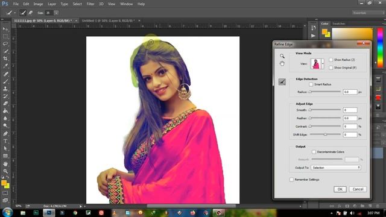Screen dimensions: 386x217
Task: Click the Contrast value field
Action: (x=350, y=127)
